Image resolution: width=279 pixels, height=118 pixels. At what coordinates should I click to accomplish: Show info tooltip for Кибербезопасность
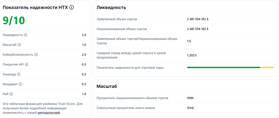coord(36,55)
